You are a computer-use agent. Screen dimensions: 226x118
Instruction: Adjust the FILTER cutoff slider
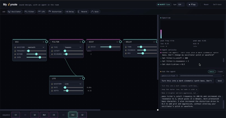[x=73, y=51]
